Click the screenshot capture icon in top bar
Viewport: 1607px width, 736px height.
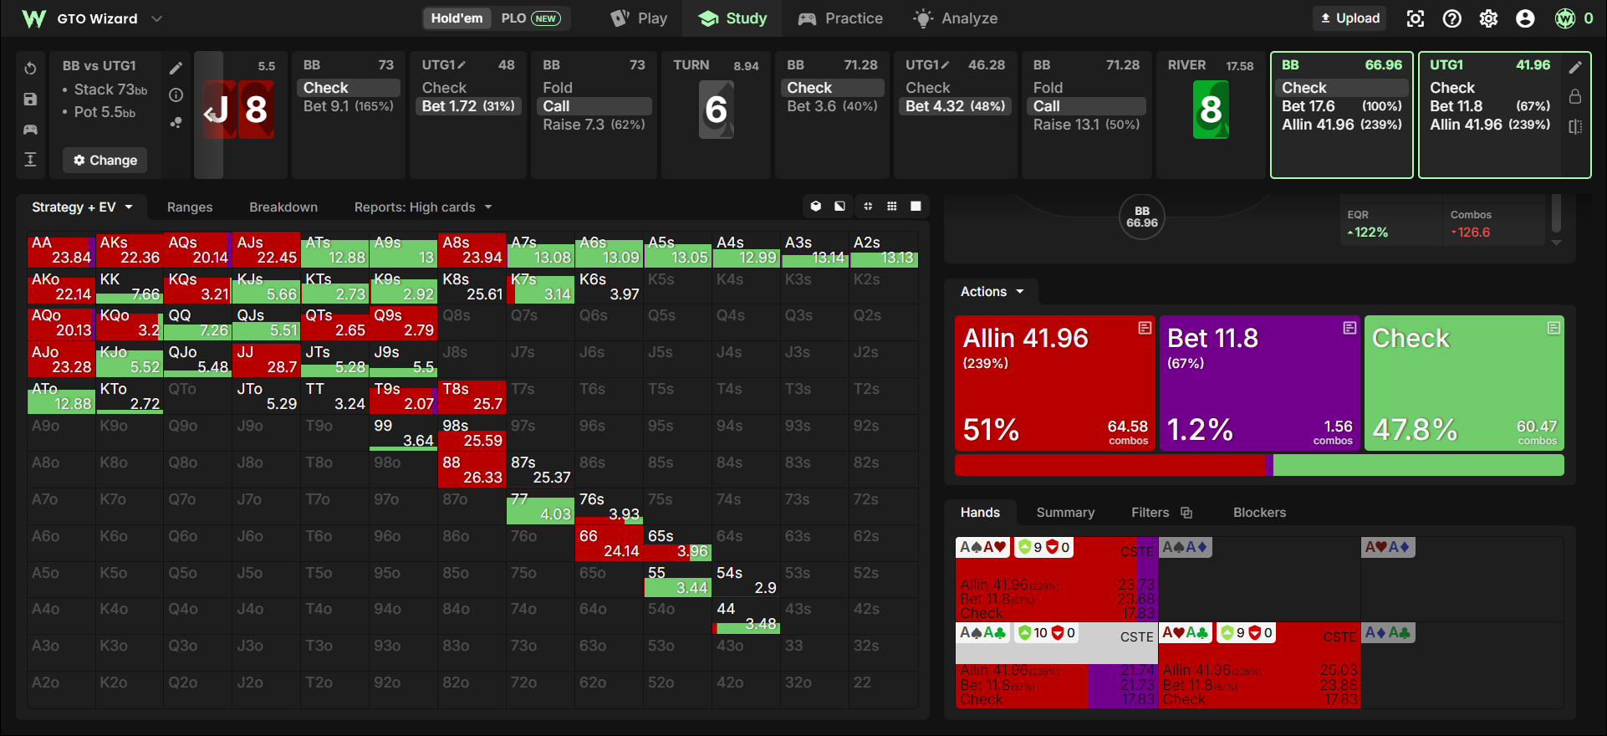point(1415,18)
